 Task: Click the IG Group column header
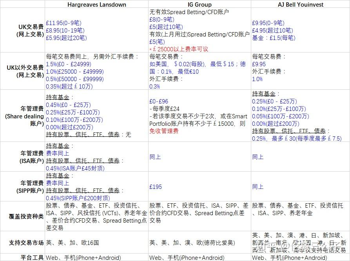(199, 4)
